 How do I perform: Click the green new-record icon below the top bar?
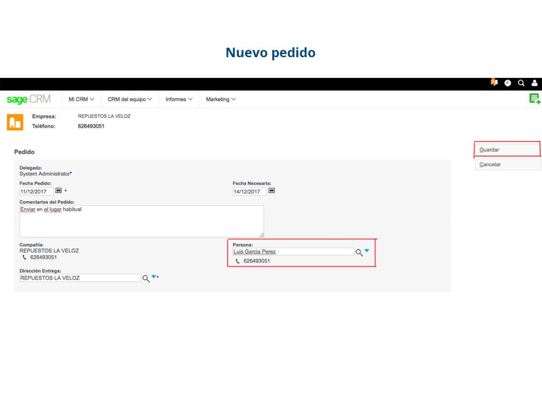pyautogui.click(x=534, y=98)
